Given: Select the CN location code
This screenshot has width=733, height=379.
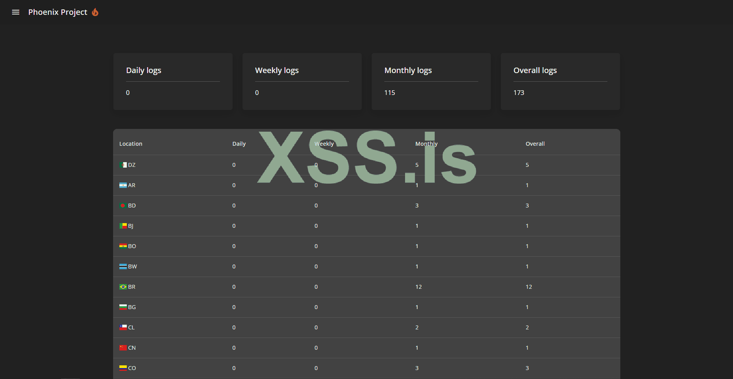Looking at the screenshot, I should (x=132, y=348).
